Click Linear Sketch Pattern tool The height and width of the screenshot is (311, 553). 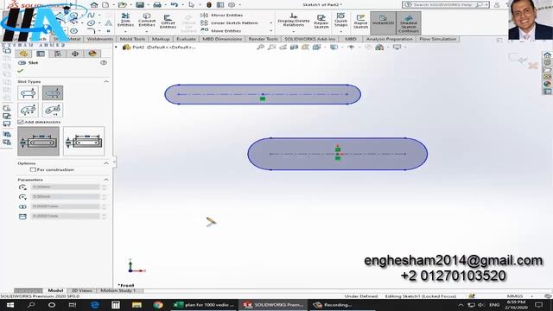[x=229, y=23]
